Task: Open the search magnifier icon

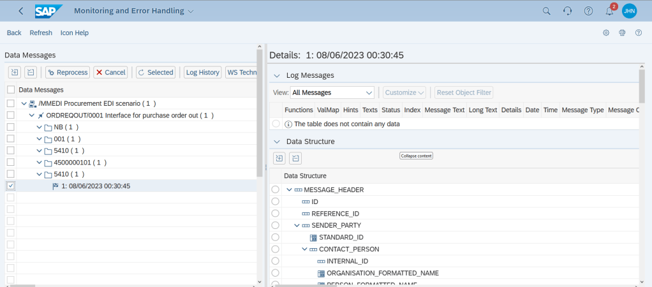Action: (x=546, y=11)
